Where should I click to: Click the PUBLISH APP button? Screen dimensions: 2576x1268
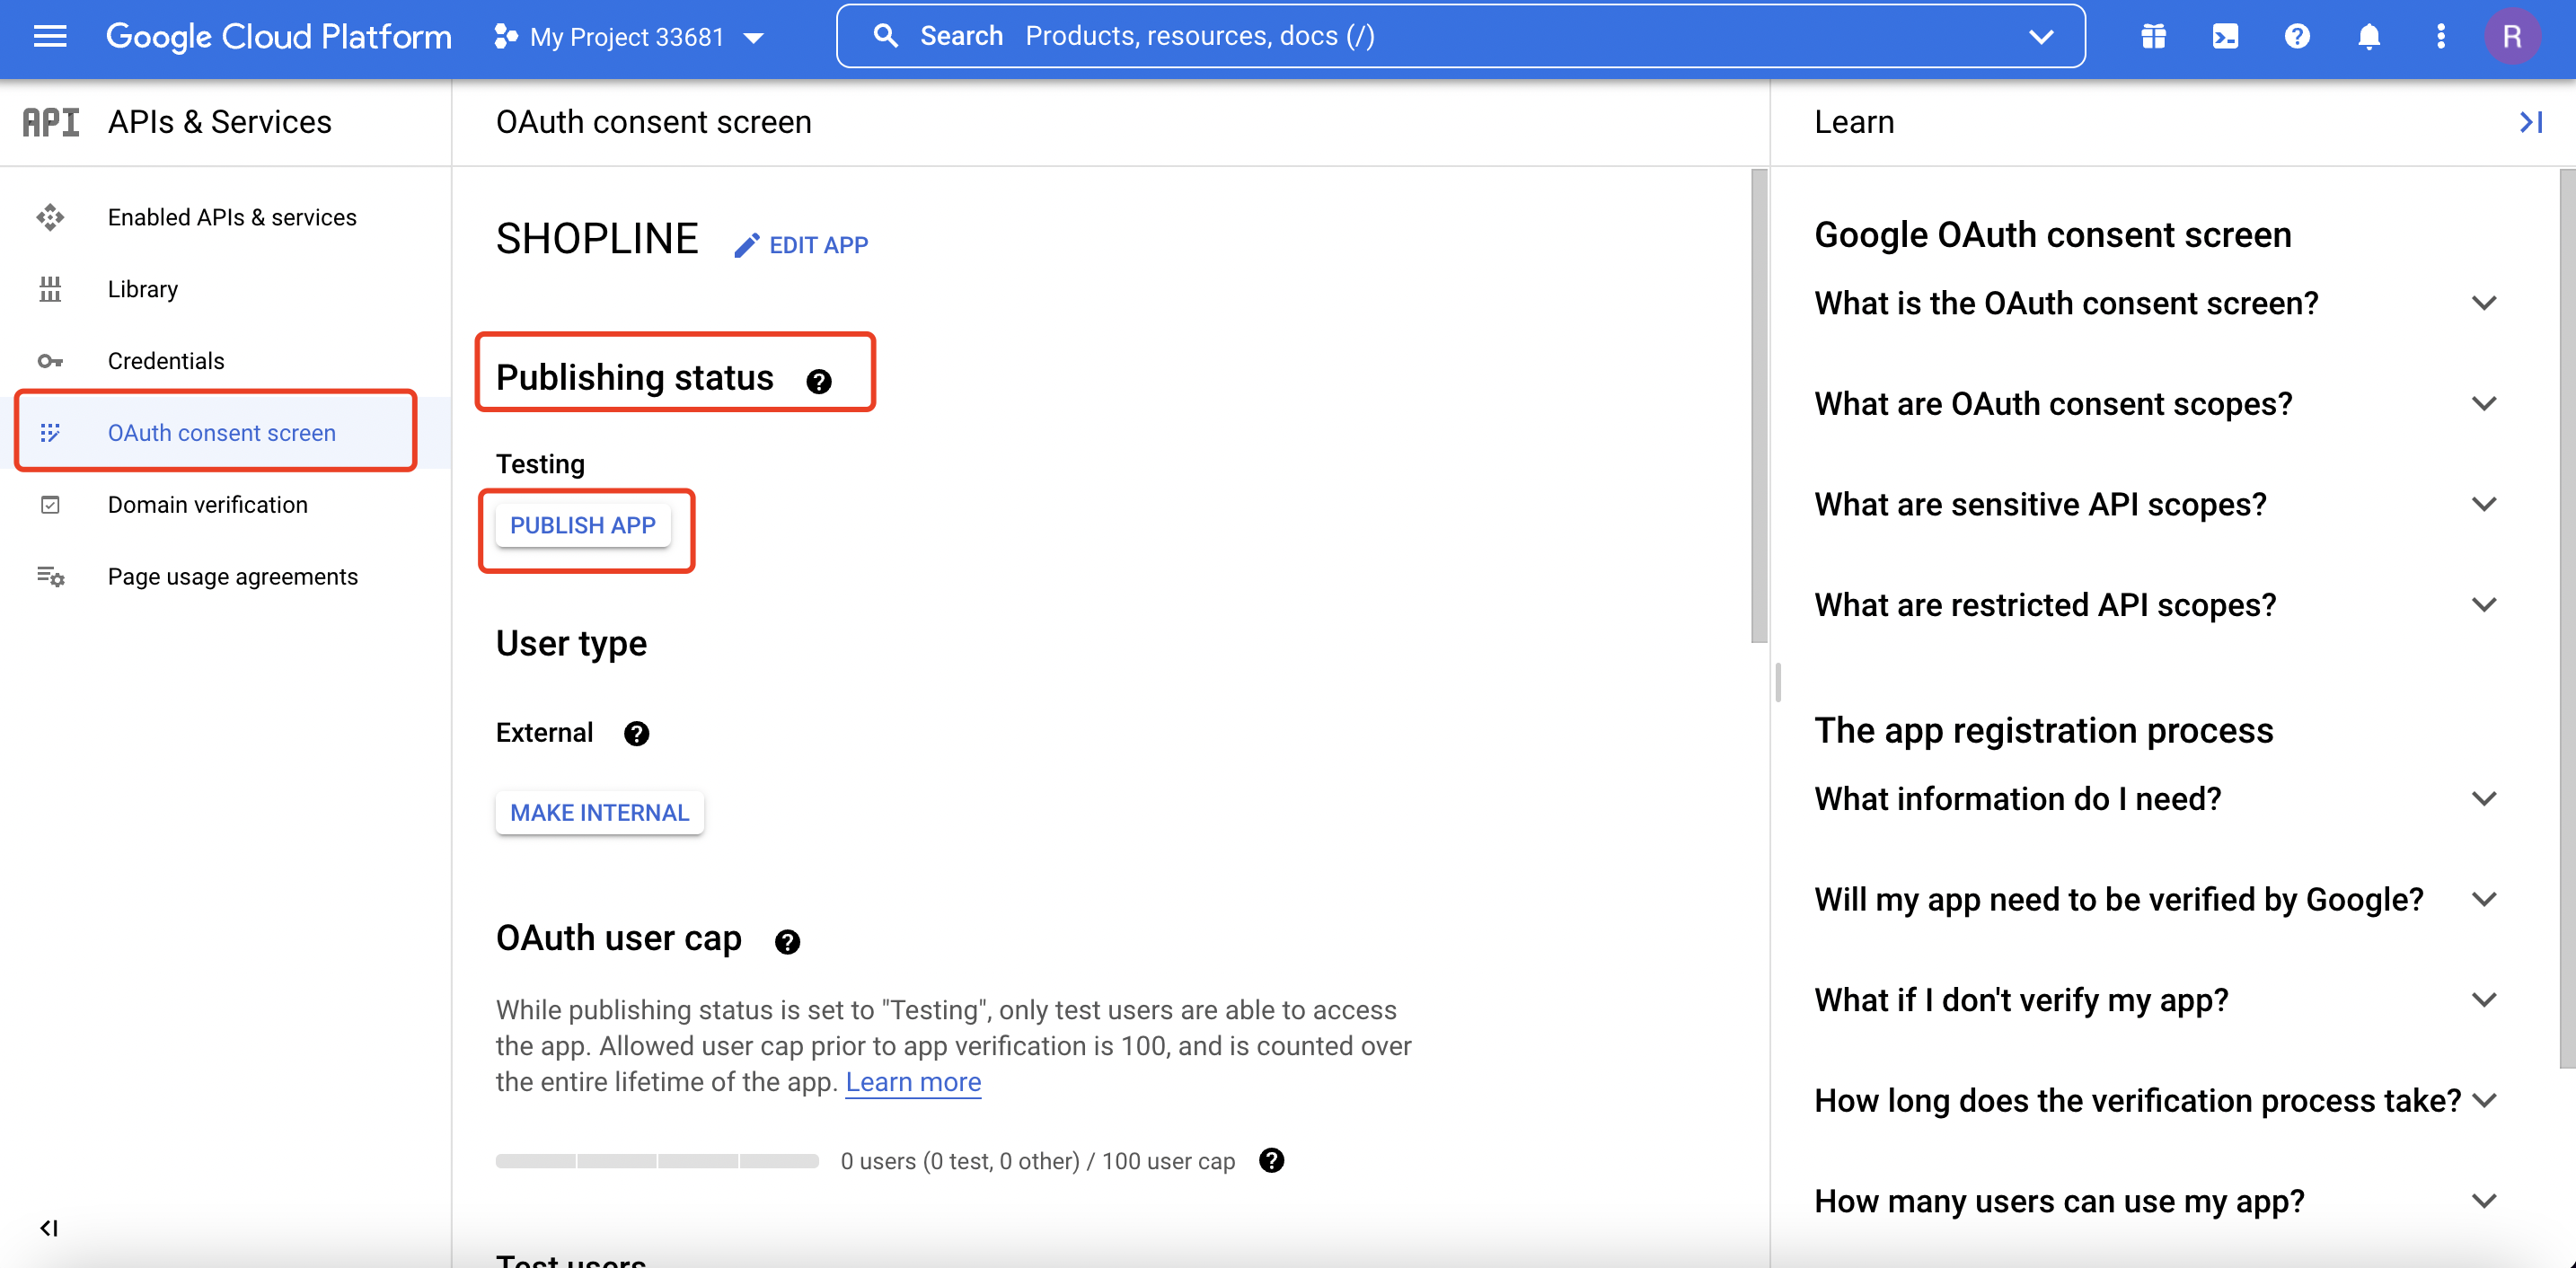[582, 525]
